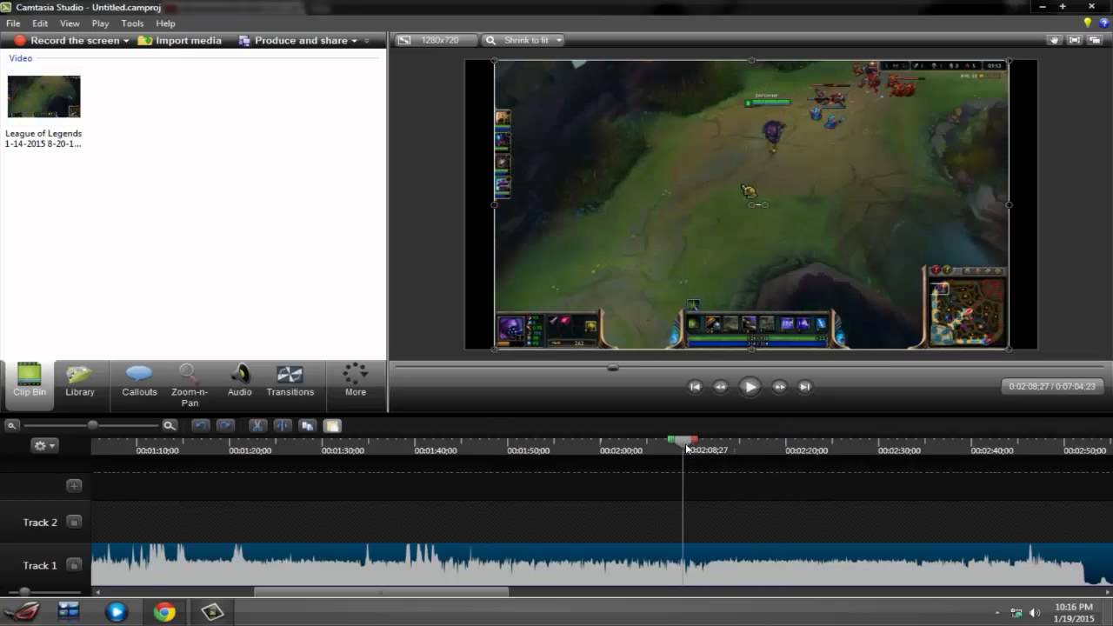Viewport: 1113px width, 626px height.
Task: Open Google Chrome from taskbar
Action: (x=164, y=612)
